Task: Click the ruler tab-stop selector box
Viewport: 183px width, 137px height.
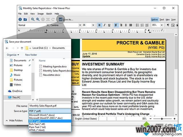Action: click(x=19, y=30)
